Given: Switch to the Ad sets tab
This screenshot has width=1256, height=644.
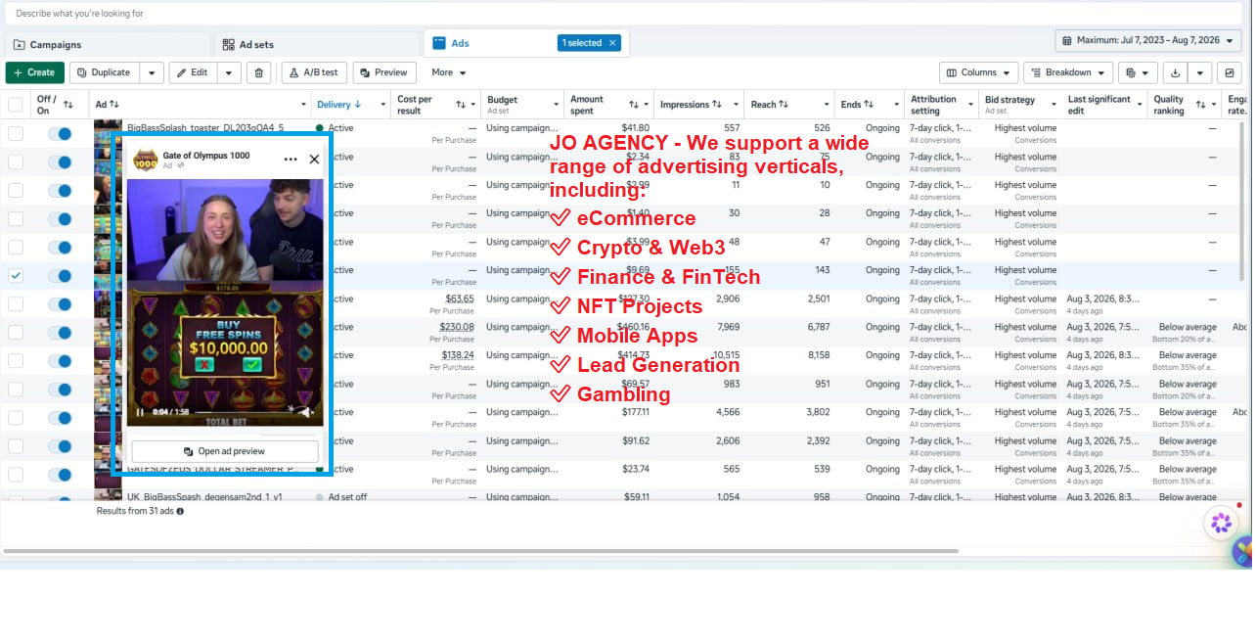Looking at the screenshot, I should (316, 44).
